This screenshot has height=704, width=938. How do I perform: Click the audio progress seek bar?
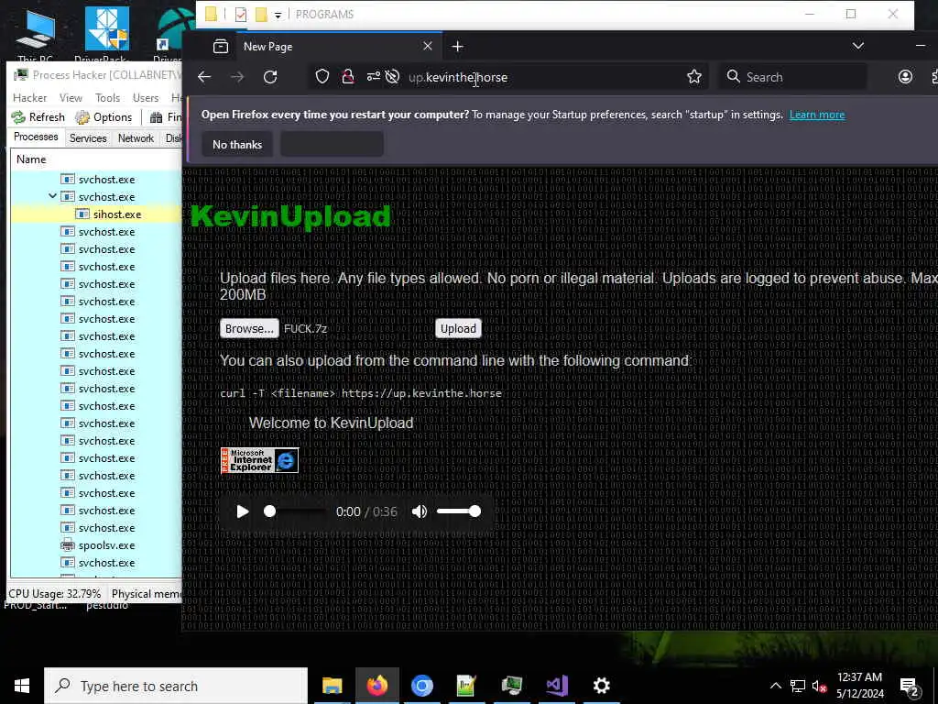pyautogui.click(x=296, y=511)
